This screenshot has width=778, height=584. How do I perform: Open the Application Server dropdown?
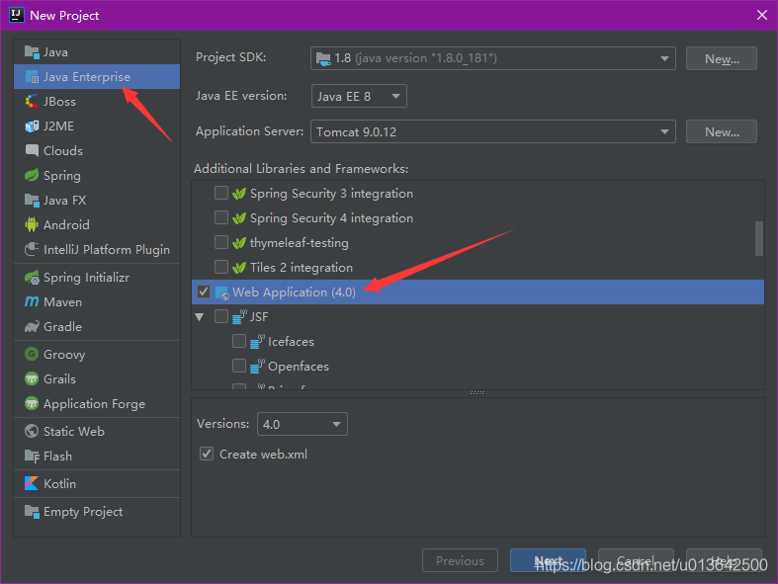point(492,131)
